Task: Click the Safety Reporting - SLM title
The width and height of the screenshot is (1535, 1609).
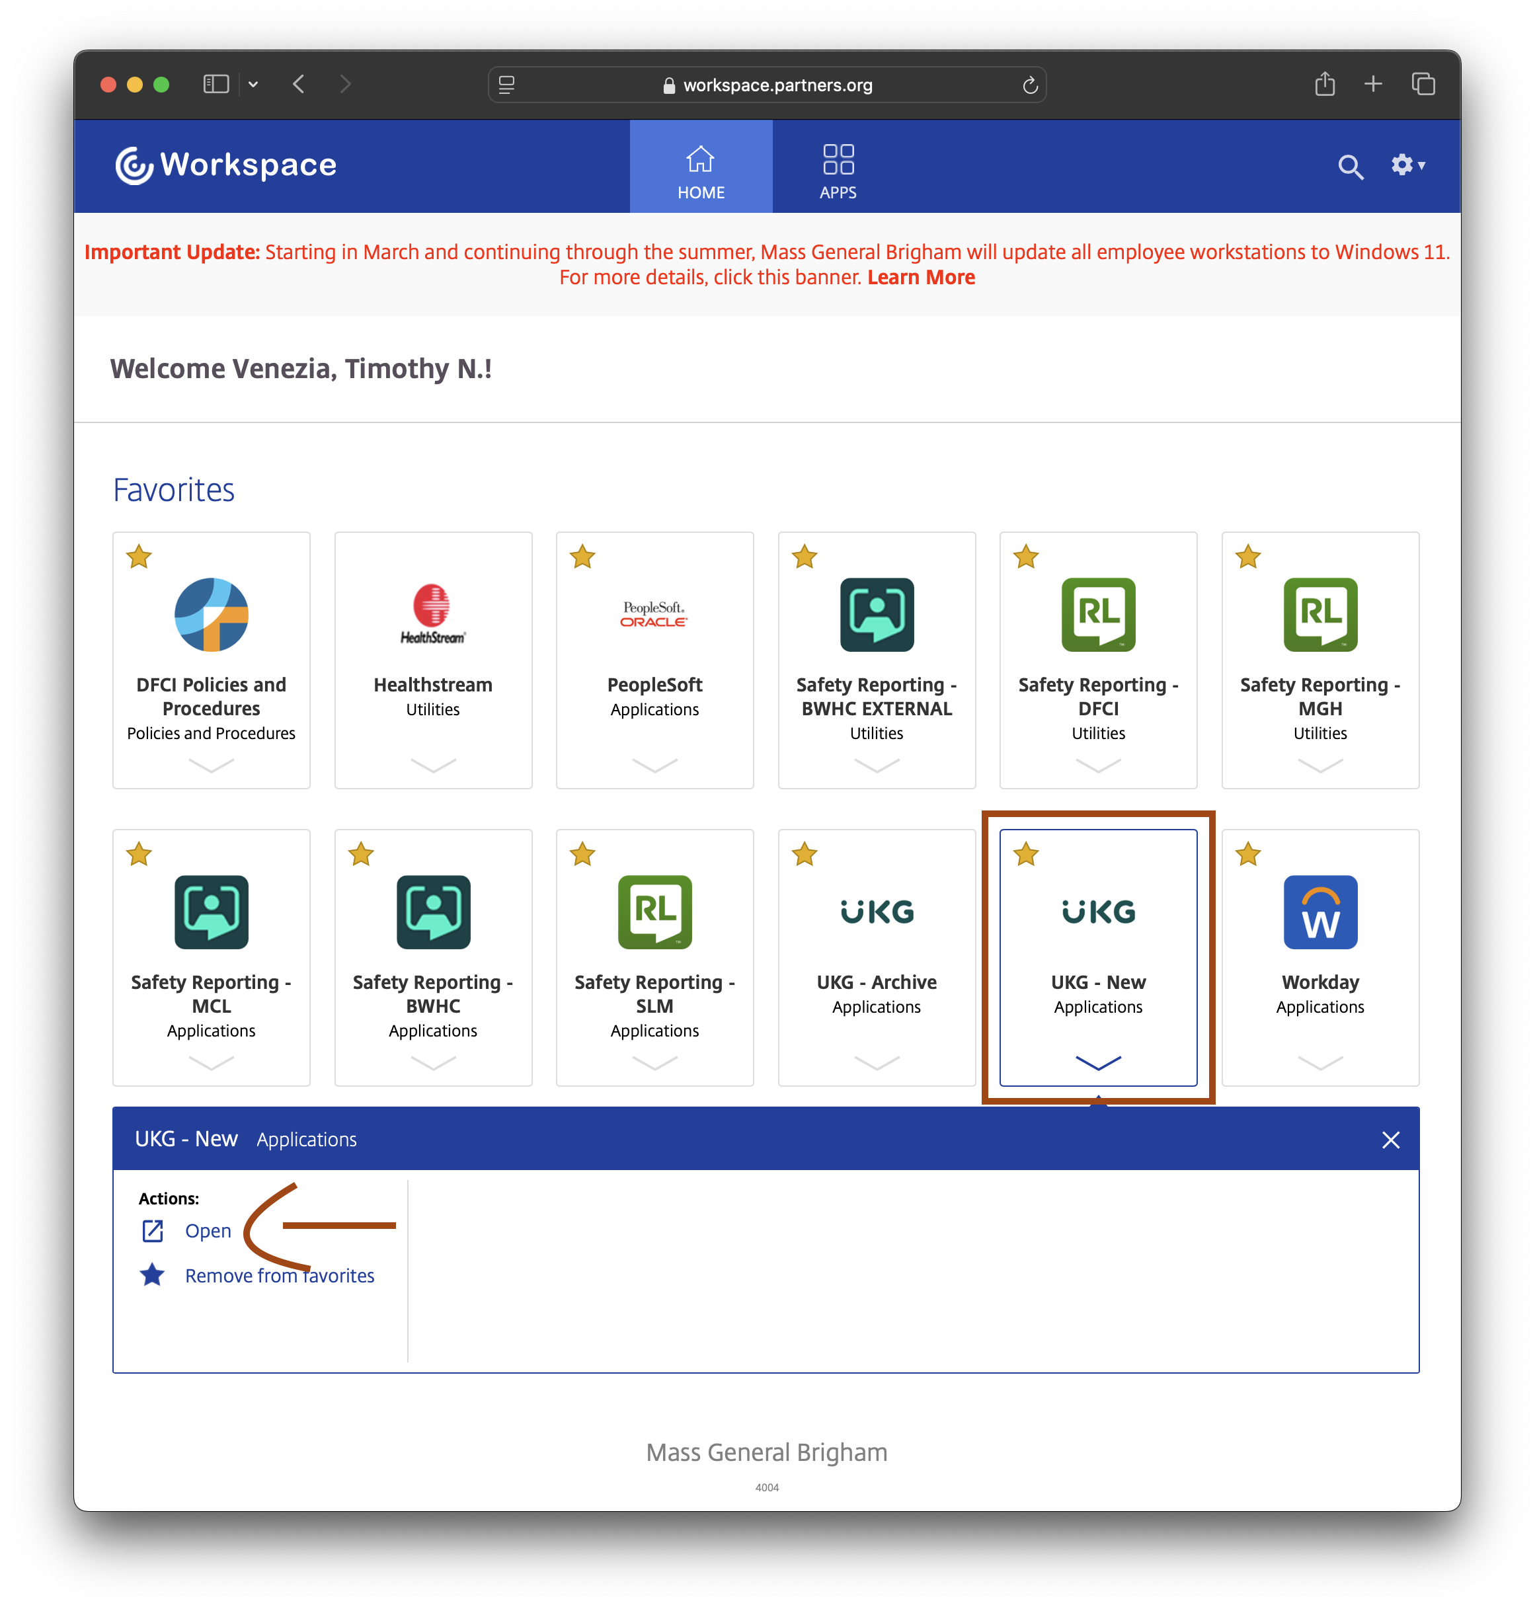Action: [x=654, y=994]
